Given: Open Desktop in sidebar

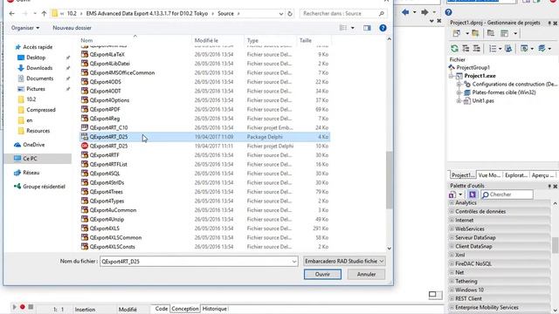Looking at the screenshot, I should (36, 58).
